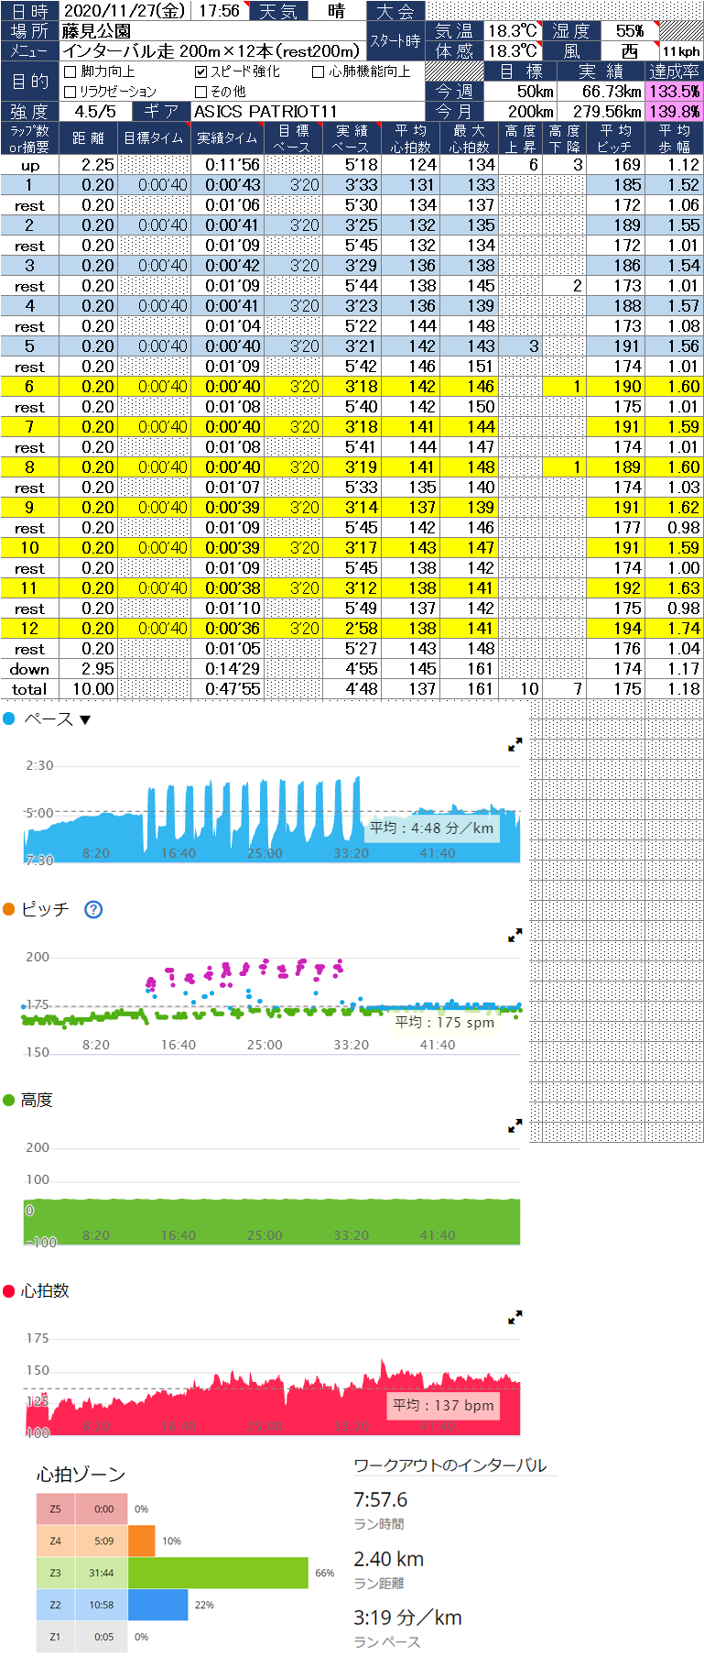Tick the リラクゼーション checkbox
Screen dimensions: 704x1667
[71, 92]
